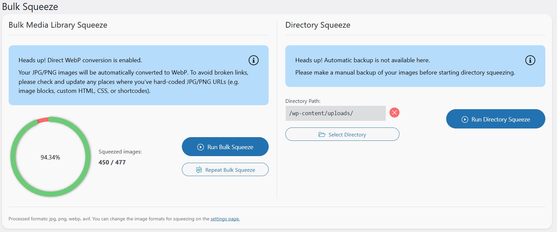Screen dimensions: 557x232
Task: Focus the Directory Path input field
Action: pos(335,113)
